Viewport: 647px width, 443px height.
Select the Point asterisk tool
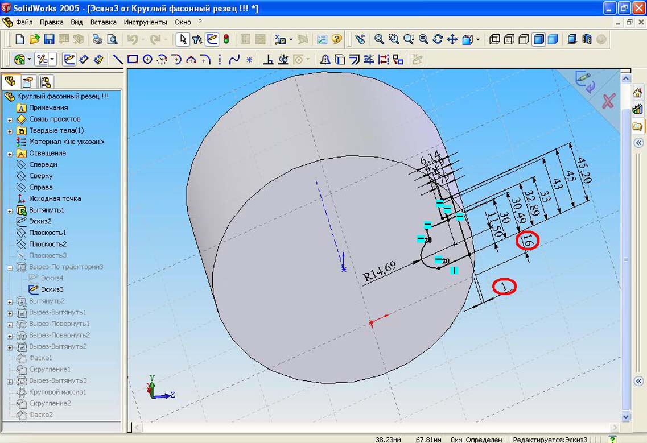pyautogui.click(x=249, y=59)
